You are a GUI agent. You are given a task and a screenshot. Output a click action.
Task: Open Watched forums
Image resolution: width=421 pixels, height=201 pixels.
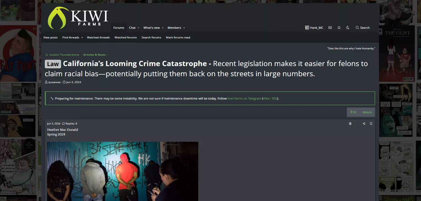point(126,38)
